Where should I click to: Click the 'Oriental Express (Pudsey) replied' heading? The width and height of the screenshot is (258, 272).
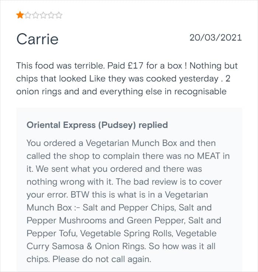(97, 125)
